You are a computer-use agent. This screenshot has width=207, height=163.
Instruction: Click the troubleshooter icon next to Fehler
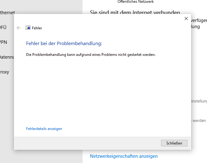[x=28, y=28]
